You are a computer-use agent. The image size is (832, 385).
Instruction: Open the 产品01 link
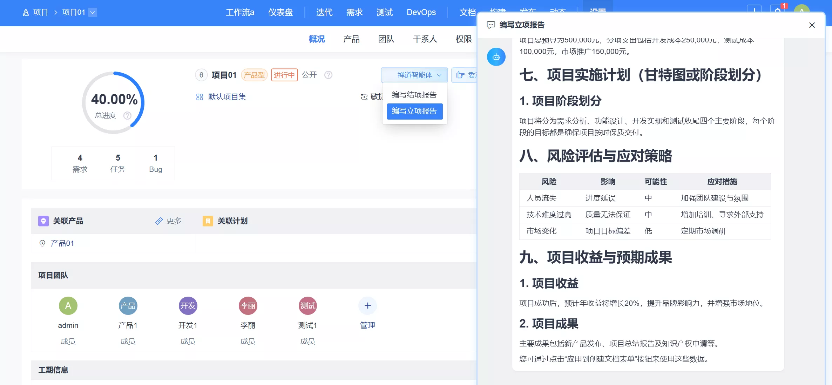point(62,243)
